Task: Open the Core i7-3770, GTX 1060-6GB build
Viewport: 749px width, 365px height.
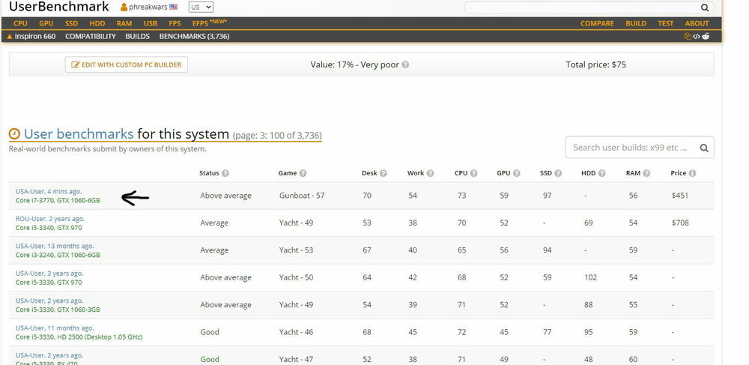Action: pos(58,201)
